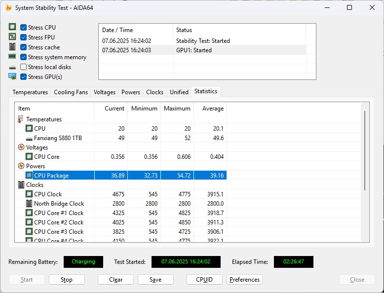The image size is (384, 293).
Task: Toggle the Stress cache checkbox
Action: coord(23,47)
